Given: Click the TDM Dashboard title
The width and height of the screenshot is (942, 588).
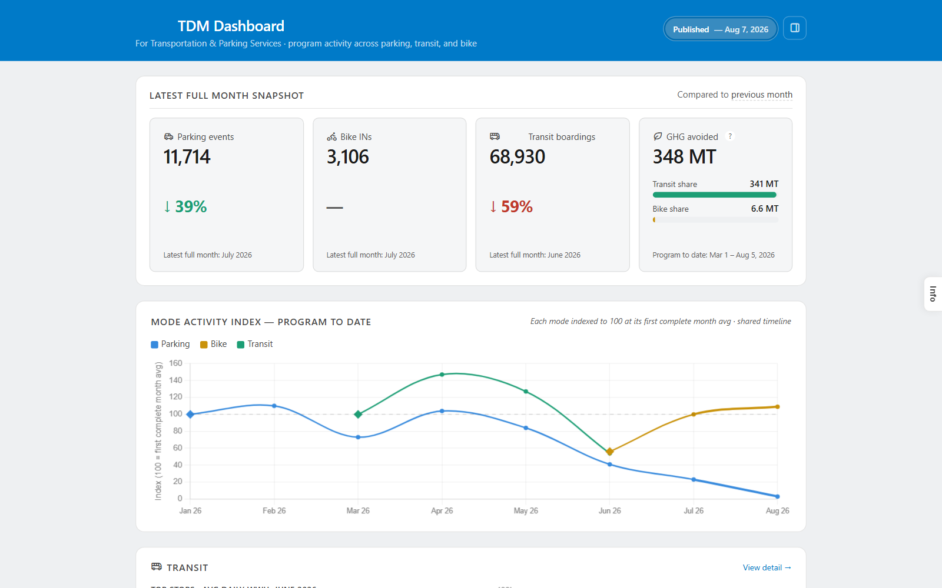Looking at the screenshot, I should point(231,26).
